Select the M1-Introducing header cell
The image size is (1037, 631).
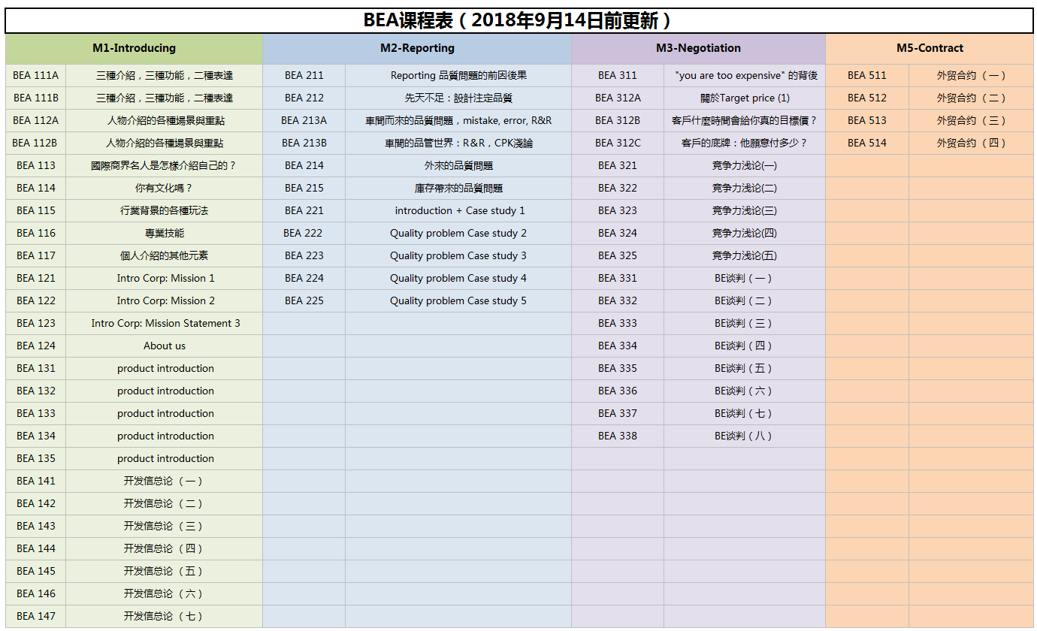pos(134,48)
